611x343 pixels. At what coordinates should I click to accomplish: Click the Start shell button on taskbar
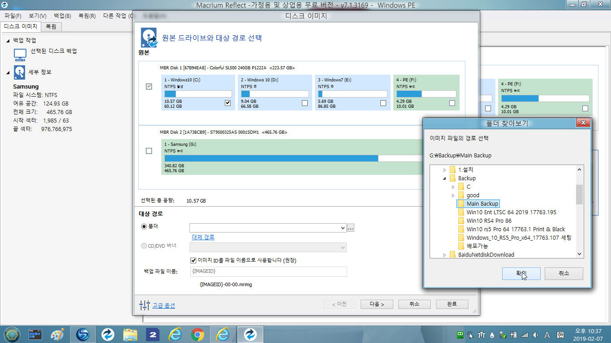(12, 334)
